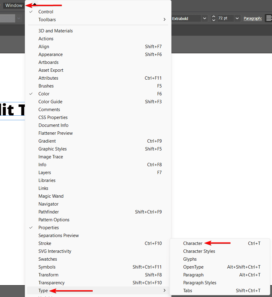The image size is (272, 297).
Task: Choose Pathfinder from the Window menu
Action: coord(48,212)
